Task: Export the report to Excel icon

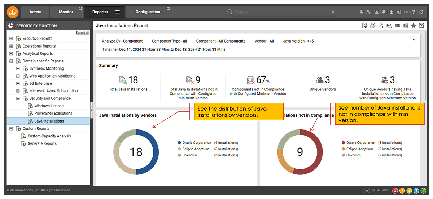Action: (x=405, y=26)
